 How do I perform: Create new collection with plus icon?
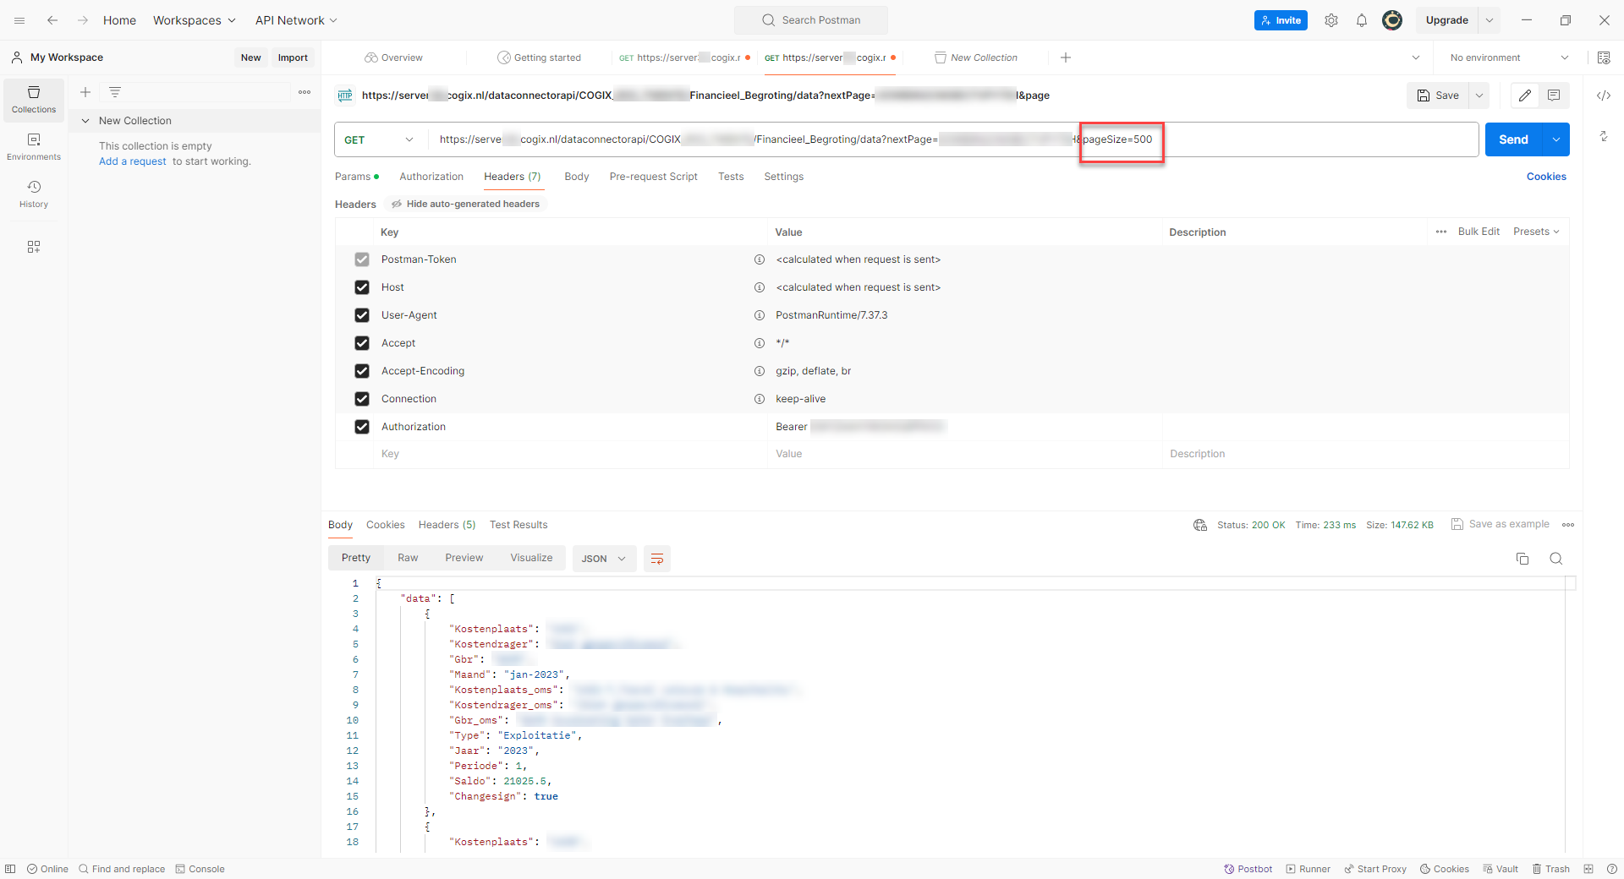coord(85,92)
